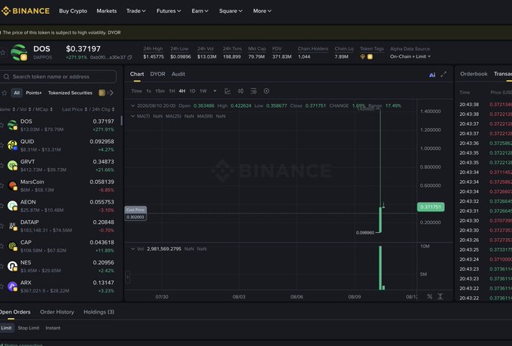Switch the candlestick chart type
Screen dimensions: 512x346
pos(241,91)
